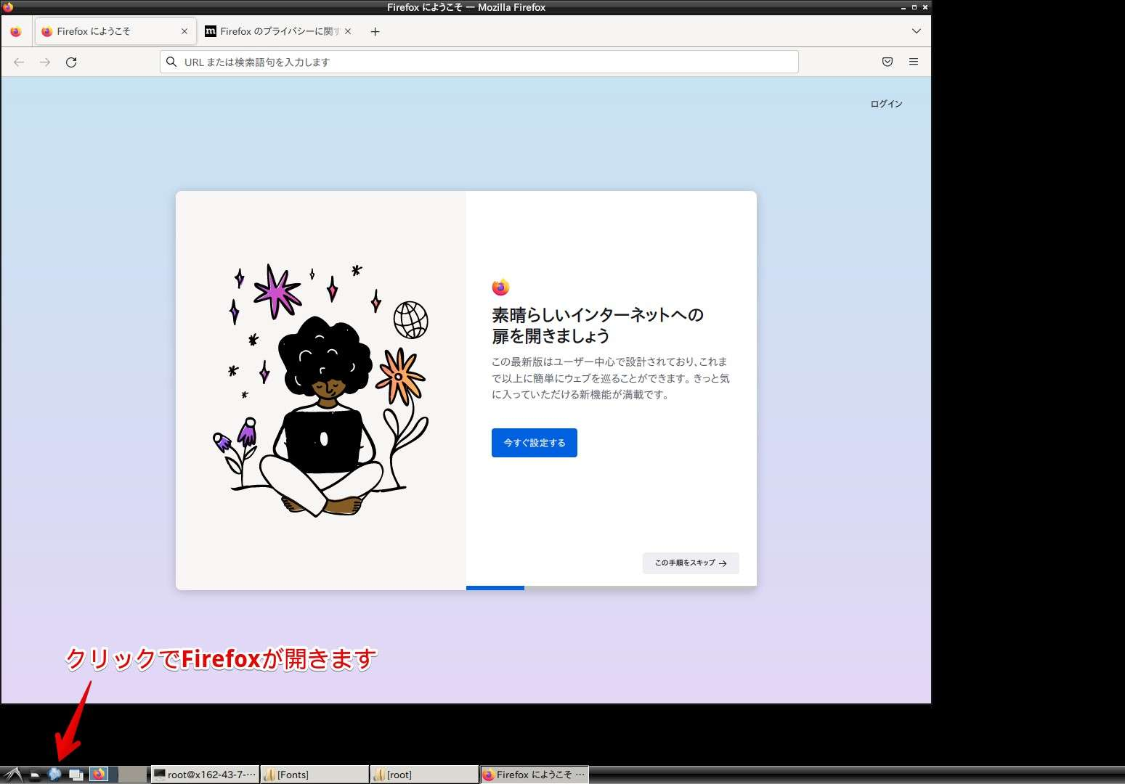Maximize the Firefox window

click(x=914, y=7)
